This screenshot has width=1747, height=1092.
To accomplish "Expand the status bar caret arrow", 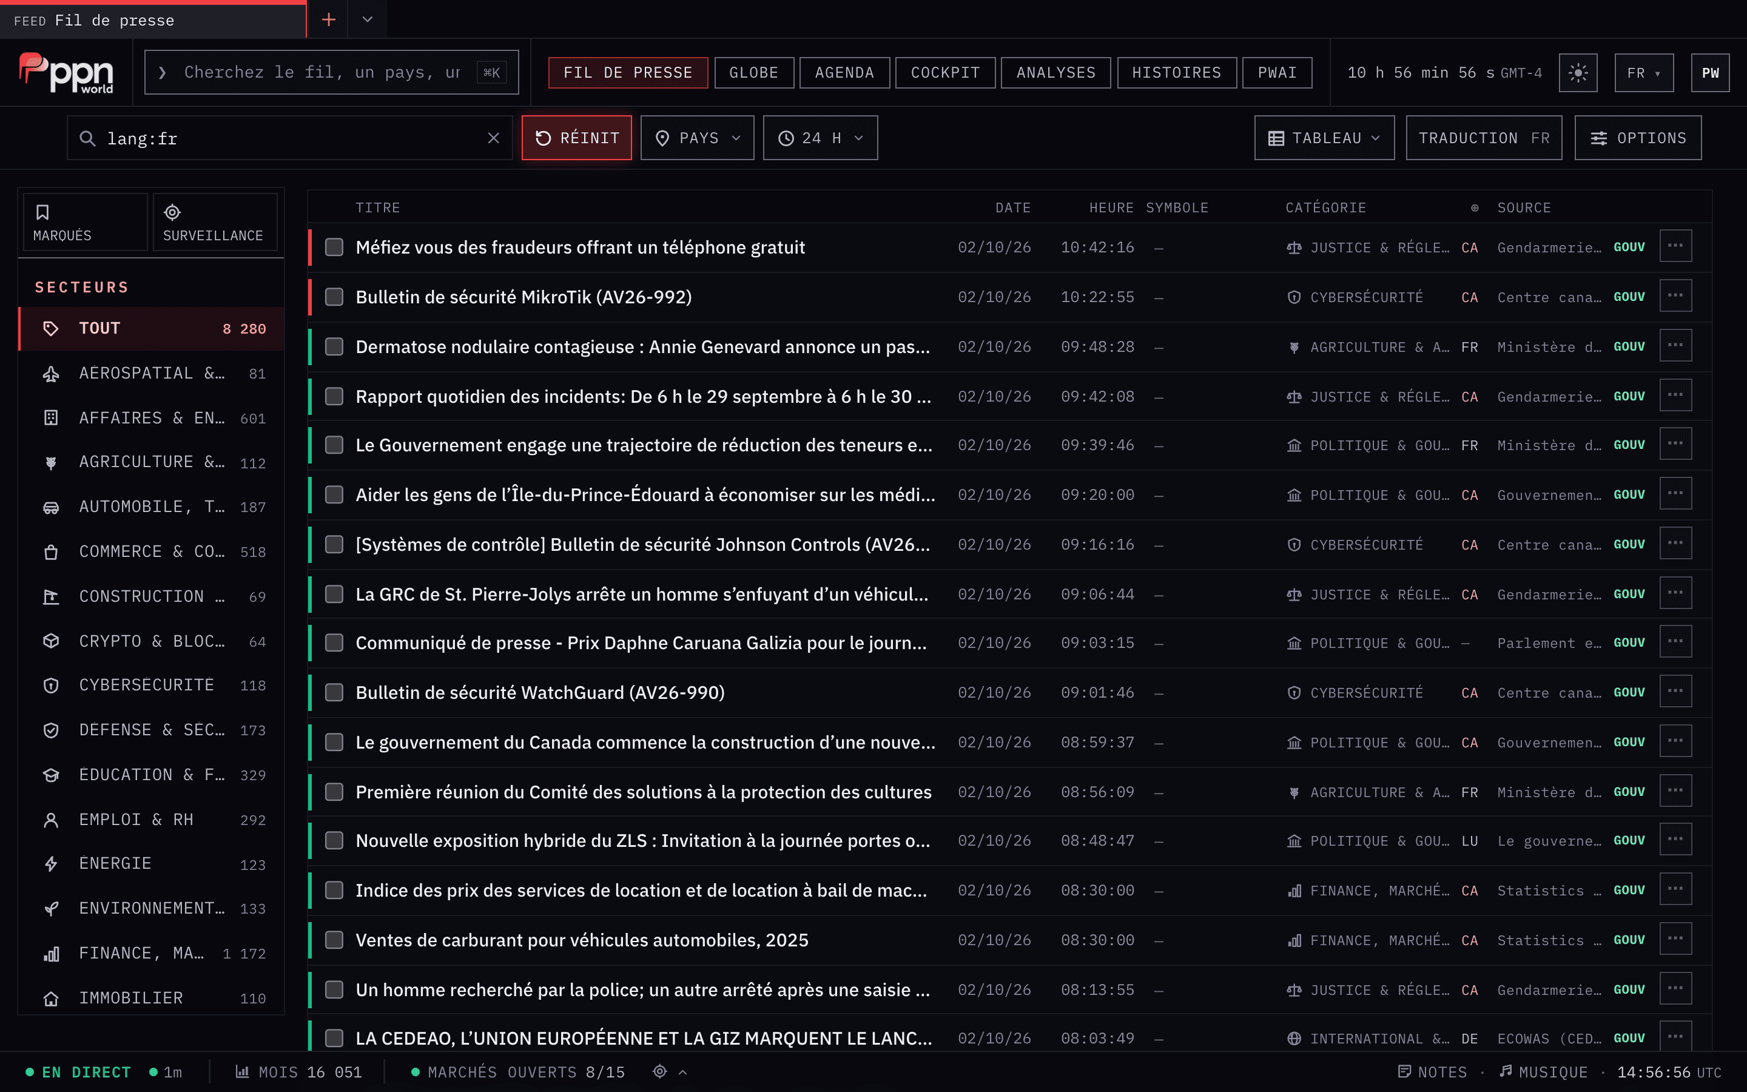I will [683, 1072].
